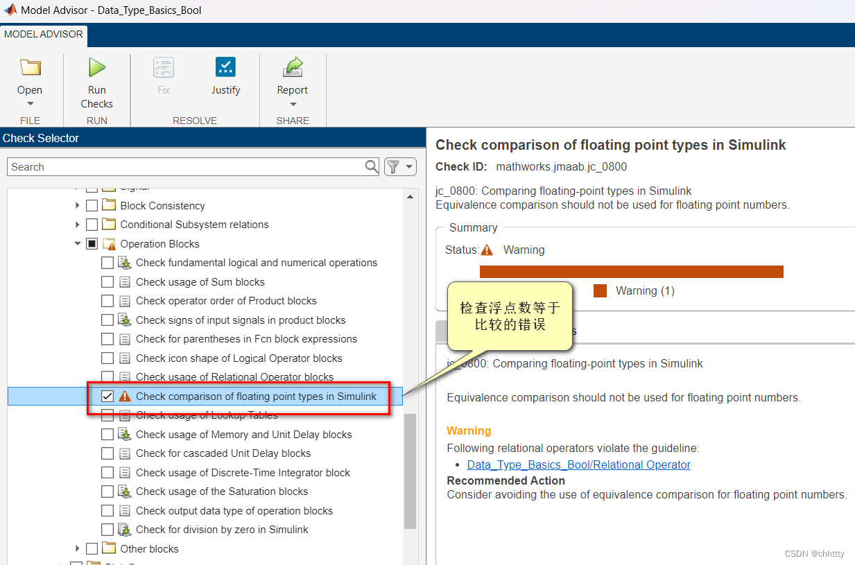This screenshot has height=565, width=855.
Task: Click the Run Checks label
Action: tap(96, 97)
